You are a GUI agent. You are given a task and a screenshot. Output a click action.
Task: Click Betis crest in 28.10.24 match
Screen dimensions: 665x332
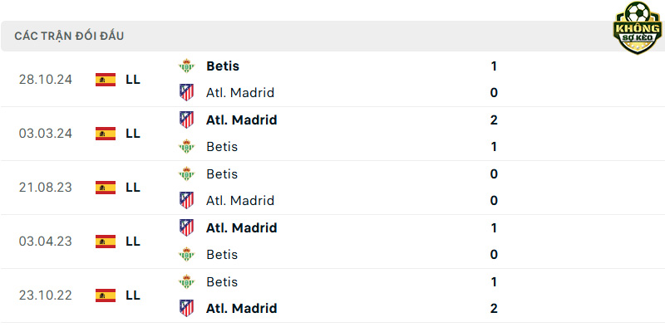click(186, 66)
